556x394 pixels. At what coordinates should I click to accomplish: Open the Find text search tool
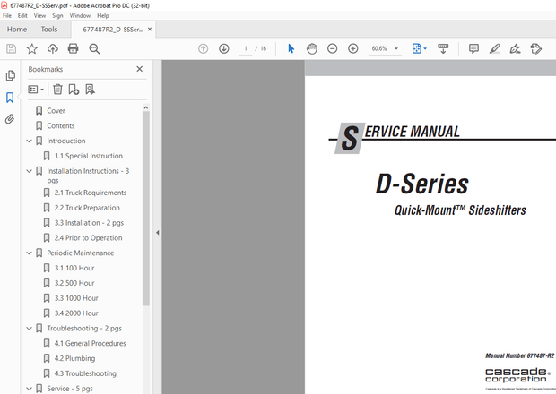[94, 48]
